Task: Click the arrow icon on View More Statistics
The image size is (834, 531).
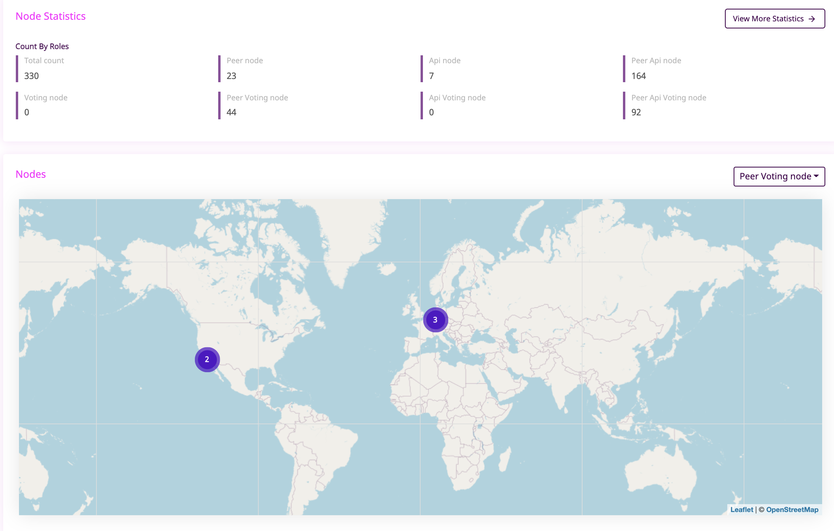Action: 813,18
